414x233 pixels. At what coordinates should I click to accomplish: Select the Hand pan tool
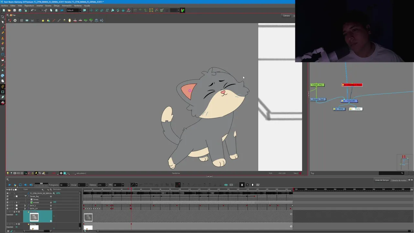pyautogui.click(x=3, y=81)
